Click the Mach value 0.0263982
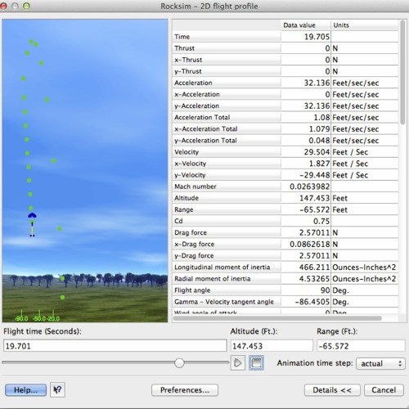The width and height of the screenshot is (409, 409). (x=310, y=187)
